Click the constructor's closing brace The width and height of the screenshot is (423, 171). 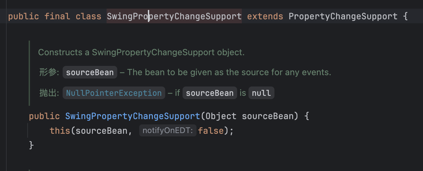pos(32,145)
